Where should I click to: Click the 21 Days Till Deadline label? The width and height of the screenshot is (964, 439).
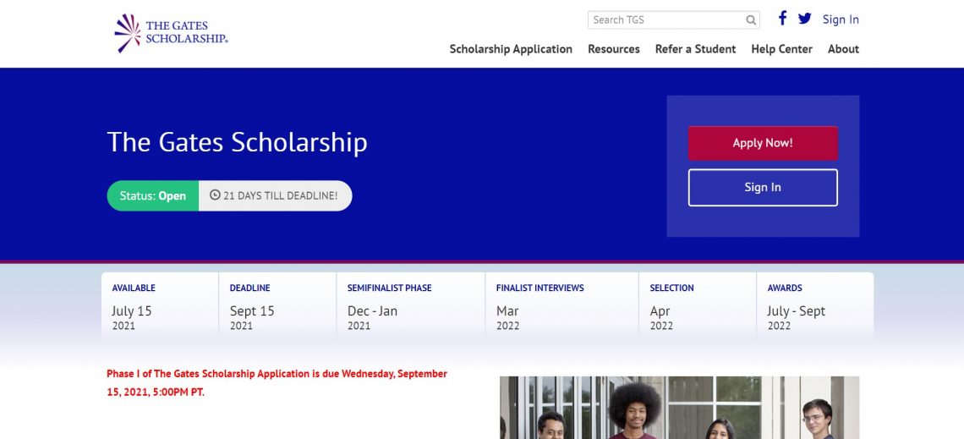280,195
